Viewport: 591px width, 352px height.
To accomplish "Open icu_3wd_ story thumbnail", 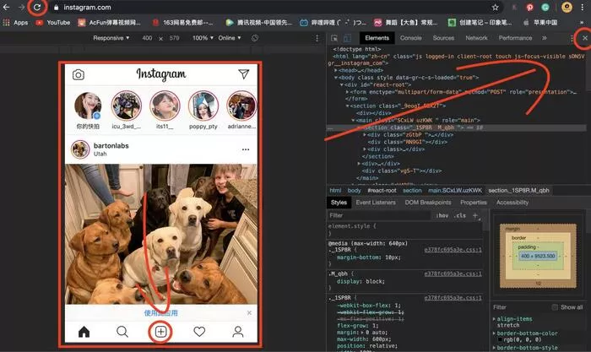I will [x=127, y=106].
